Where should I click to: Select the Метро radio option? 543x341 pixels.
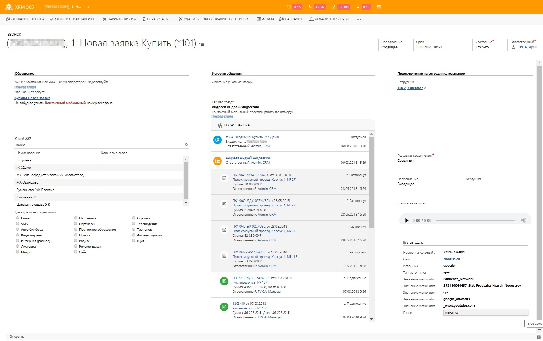coord(17,252)
